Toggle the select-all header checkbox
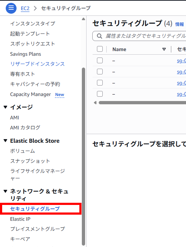The width and height of the screenshot is (186, 247). 100,49
